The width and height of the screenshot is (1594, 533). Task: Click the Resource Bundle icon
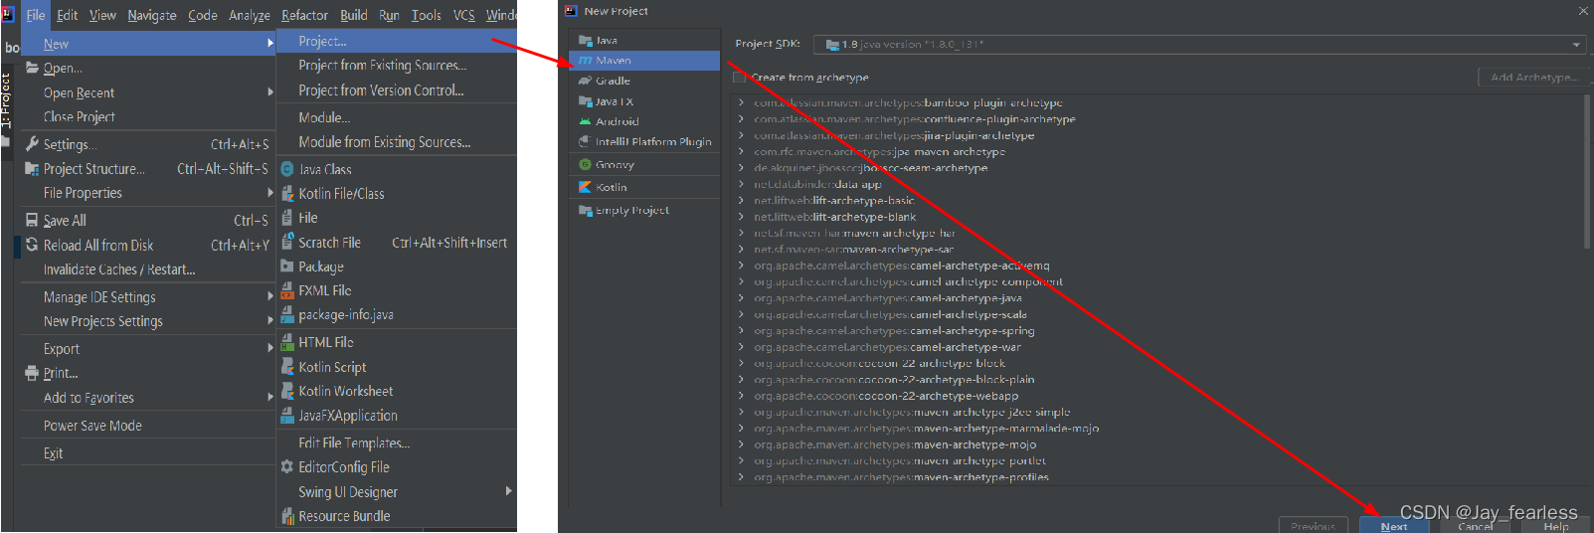click(287, 516)
